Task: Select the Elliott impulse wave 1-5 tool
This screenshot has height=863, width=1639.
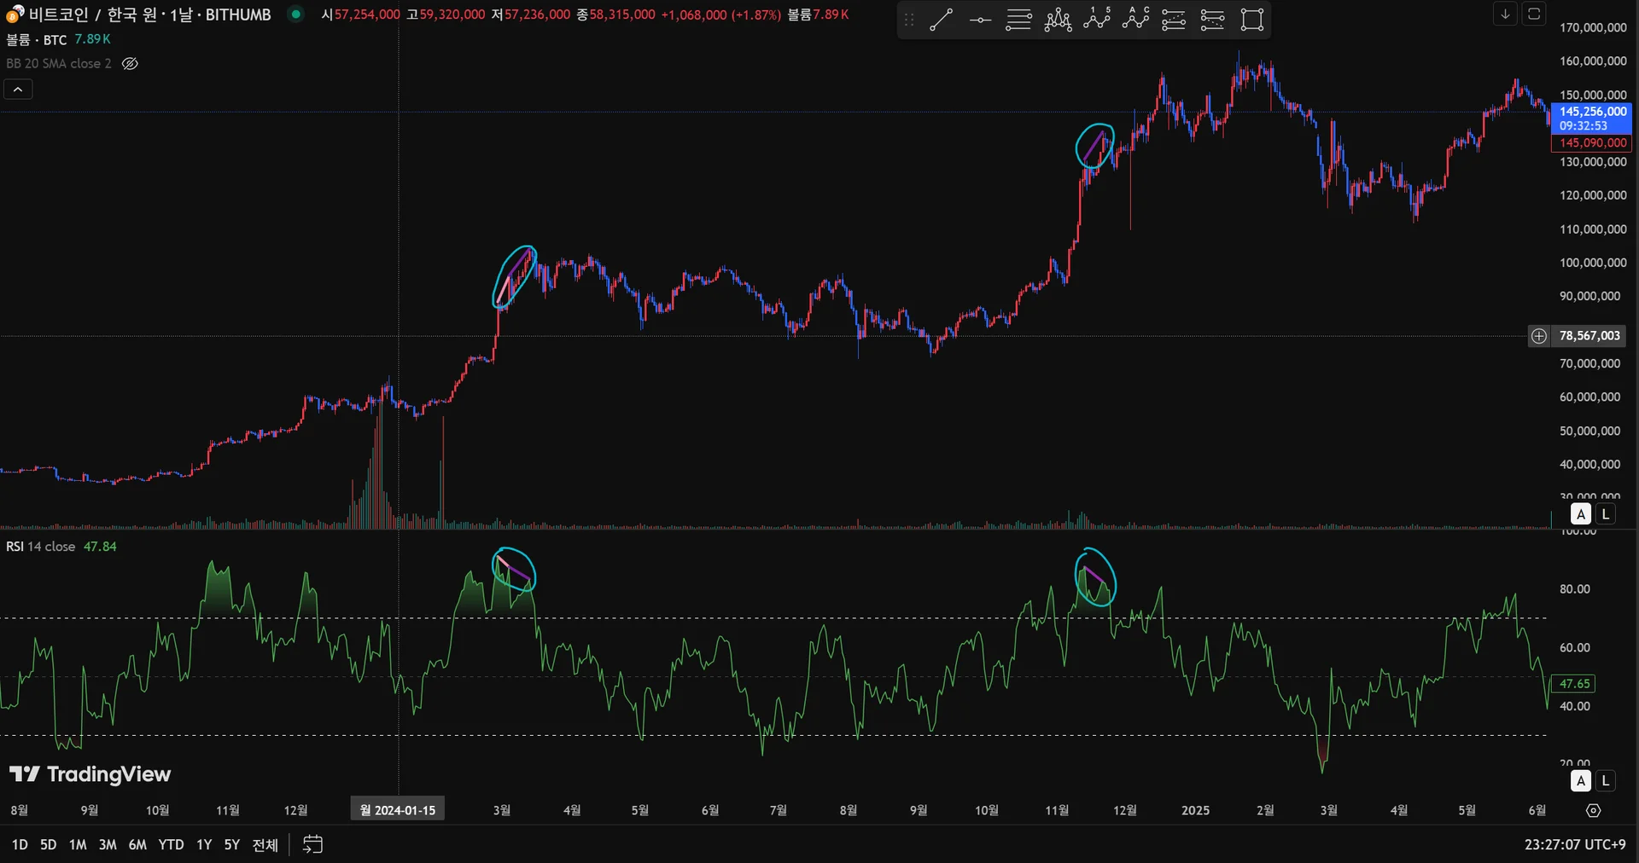Action: click(1097, 19)
